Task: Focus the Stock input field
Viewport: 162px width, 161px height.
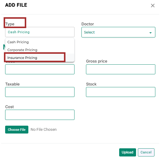Action: pos(121,92)
